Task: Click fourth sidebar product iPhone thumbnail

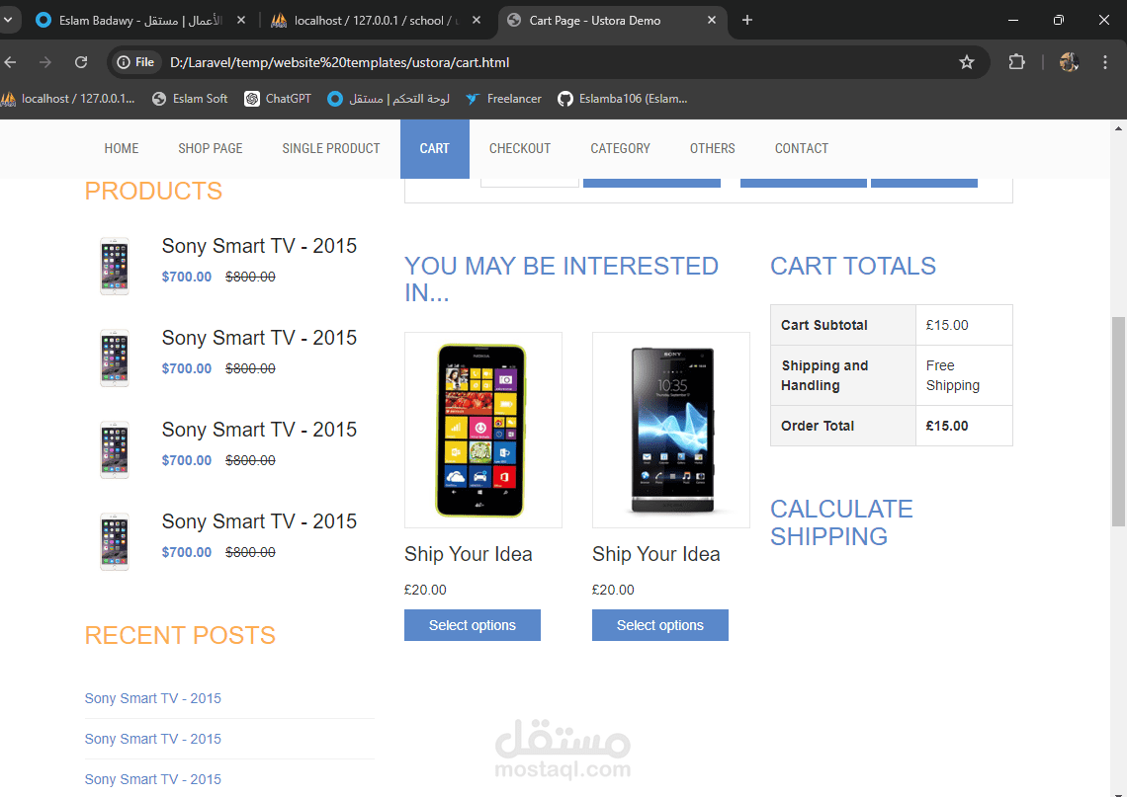Action: pyautogui.click(x=115, y=542)
